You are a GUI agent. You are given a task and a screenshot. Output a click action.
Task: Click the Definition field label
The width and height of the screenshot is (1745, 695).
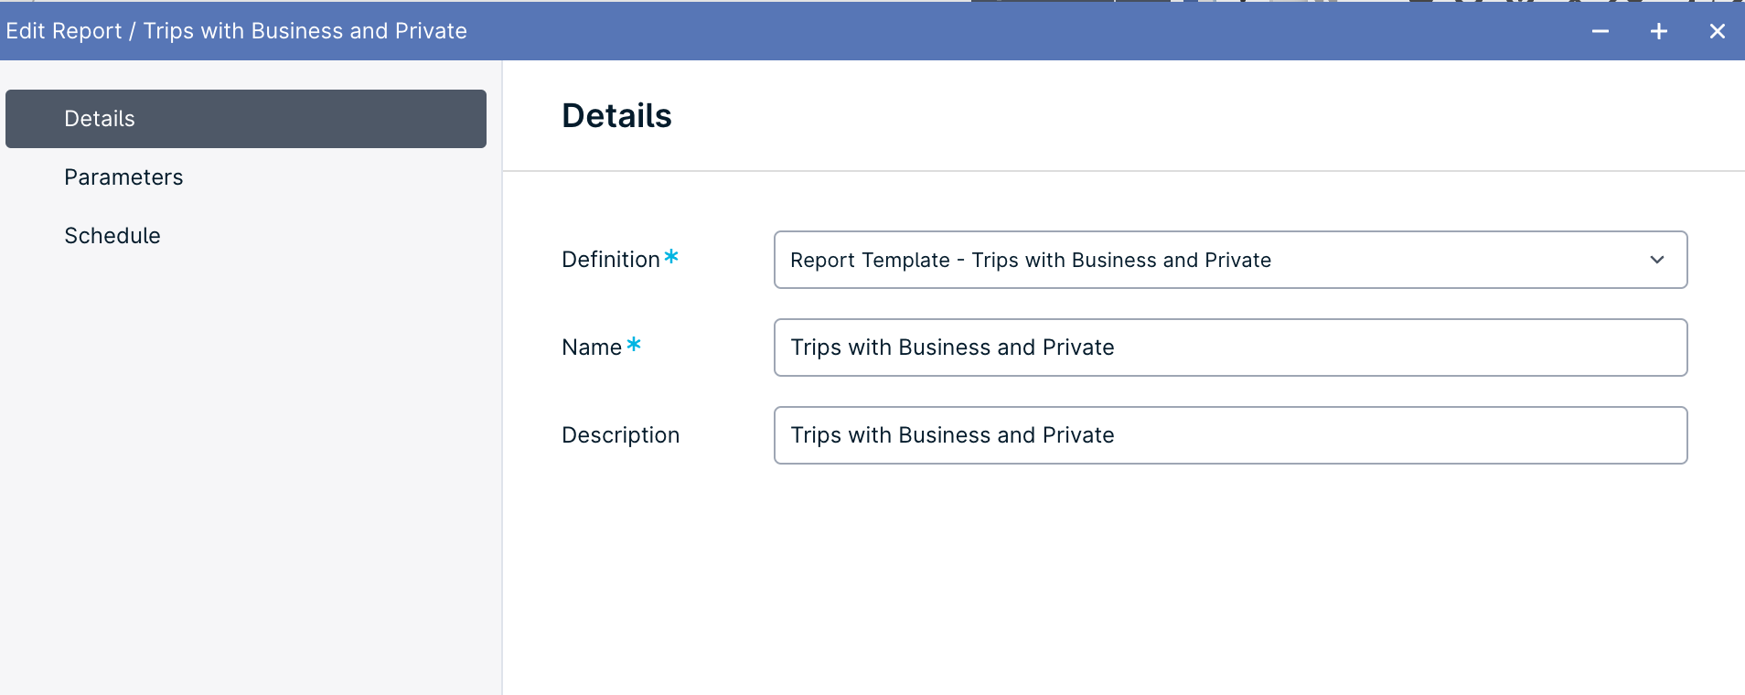[611, 260]
